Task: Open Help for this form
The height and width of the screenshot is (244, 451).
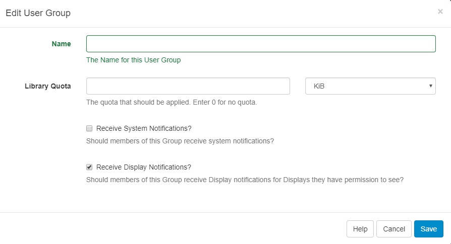Action: [x=360, y=229]
